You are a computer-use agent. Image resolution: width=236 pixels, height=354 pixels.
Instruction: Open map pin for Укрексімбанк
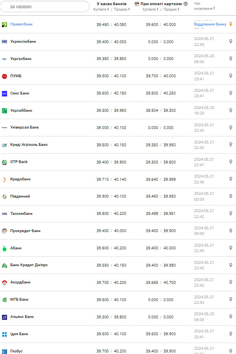231,42
